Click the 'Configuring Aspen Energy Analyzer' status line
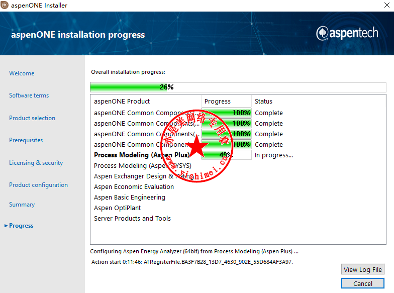 click(x=194, y=251)
